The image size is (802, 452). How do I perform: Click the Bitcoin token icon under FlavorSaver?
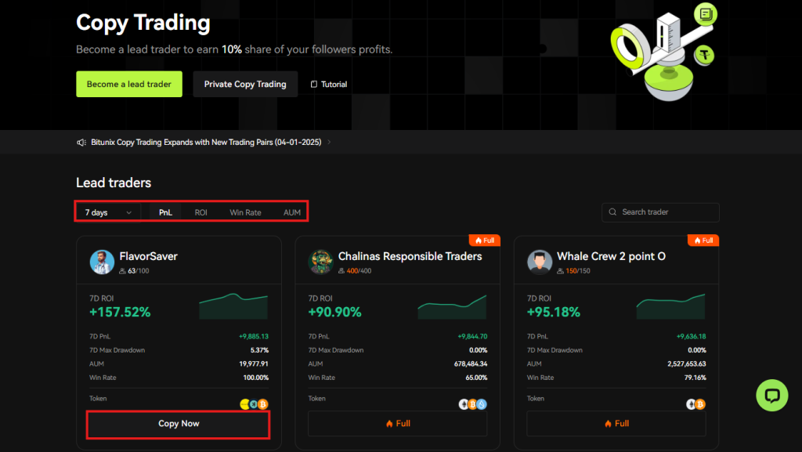point(263,404)
